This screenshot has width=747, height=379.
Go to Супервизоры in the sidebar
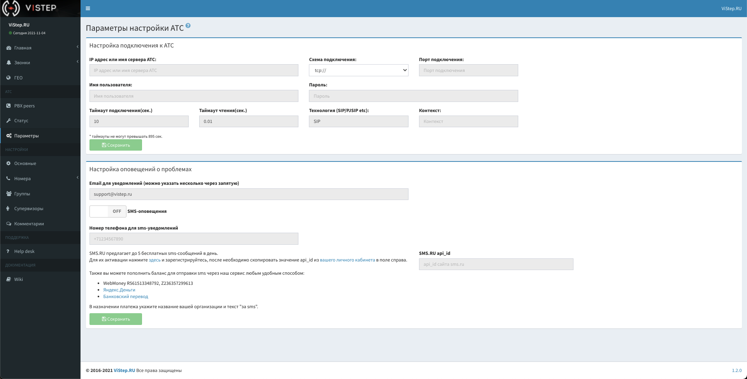[28, 209]
